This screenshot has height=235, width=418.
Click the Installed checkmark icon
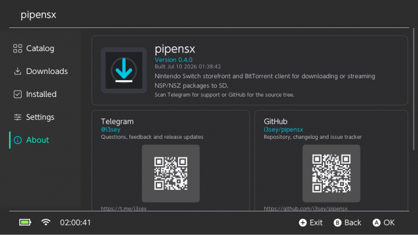click(18, 94)
